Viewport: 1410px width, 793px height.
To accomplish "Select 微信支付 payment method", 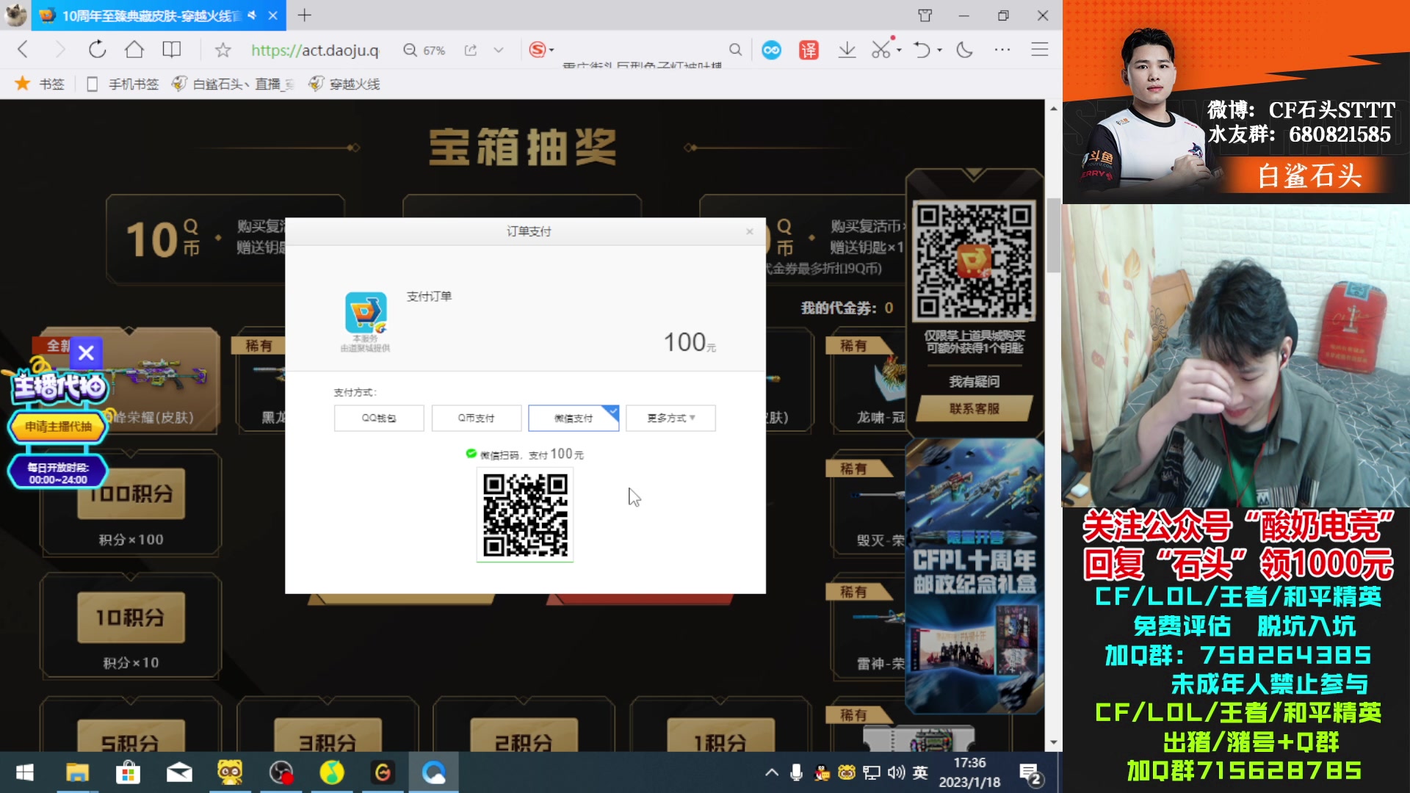I will pyautogui.click(x=574, y=418).
